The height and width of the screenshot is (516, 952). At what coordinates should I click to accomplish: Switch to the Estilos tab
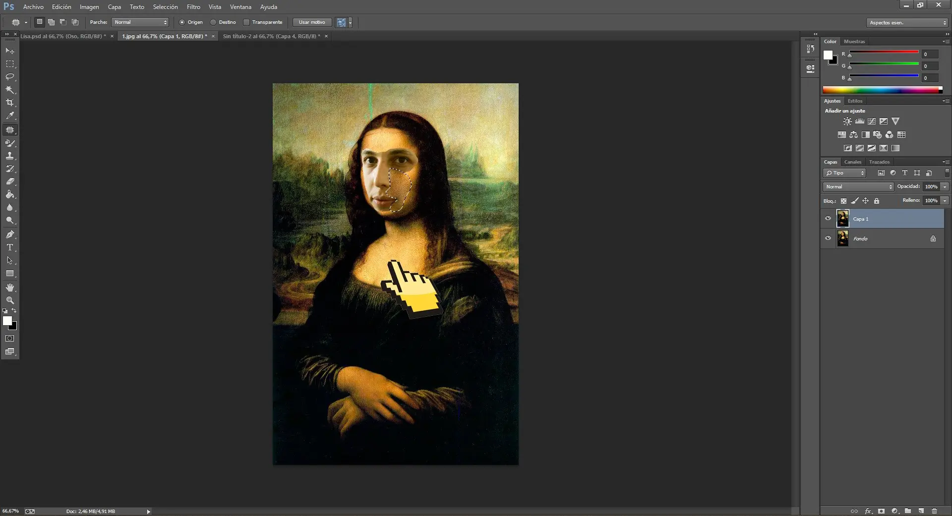pos(855,101)
